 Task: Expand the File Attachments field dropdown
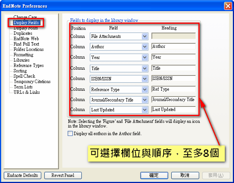pos(145,36)
